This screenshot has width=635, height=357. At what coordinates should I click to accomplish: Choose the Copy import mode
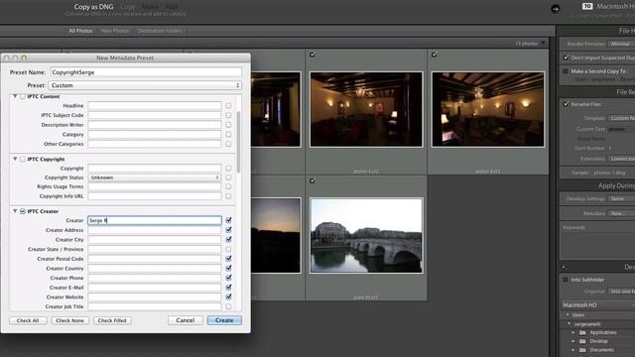(128, 7)
